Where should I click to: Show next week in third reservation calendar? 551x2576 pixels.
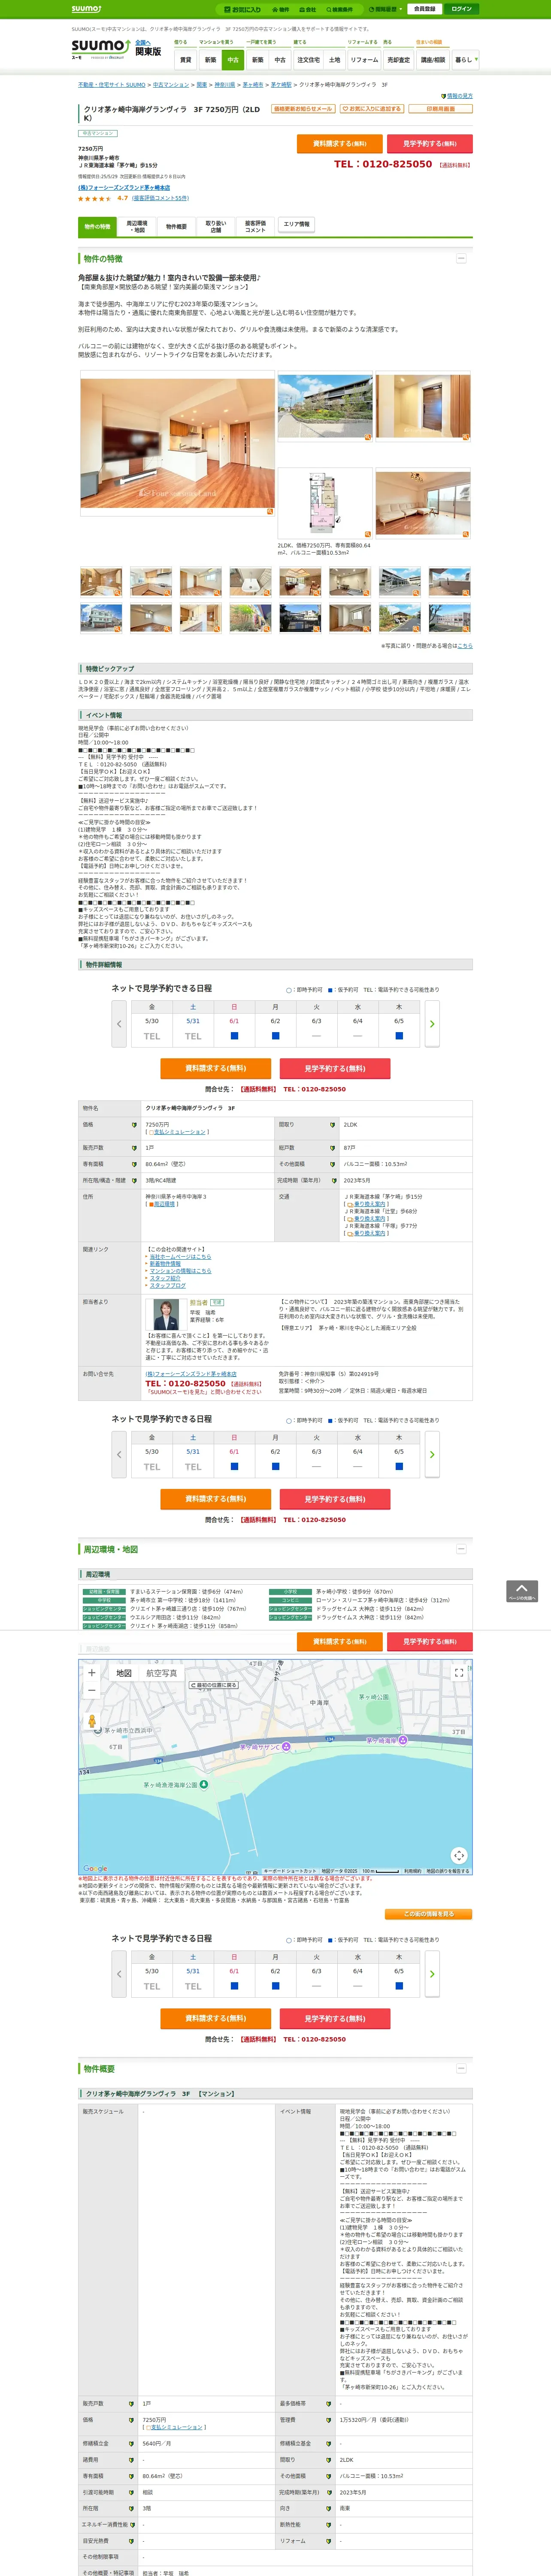[432, 1974]
